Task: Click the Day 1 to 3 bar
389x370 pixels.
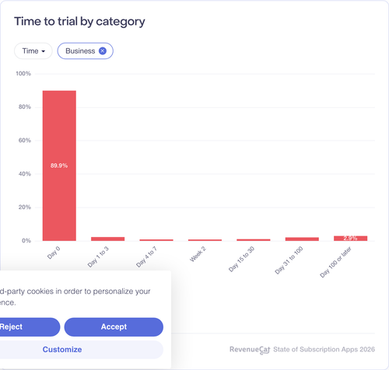Action: 108,239
